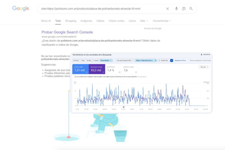The height and width of the screenshot is (150, 225).
Task: Remove the Página filter chip
Action: [156, 60]
